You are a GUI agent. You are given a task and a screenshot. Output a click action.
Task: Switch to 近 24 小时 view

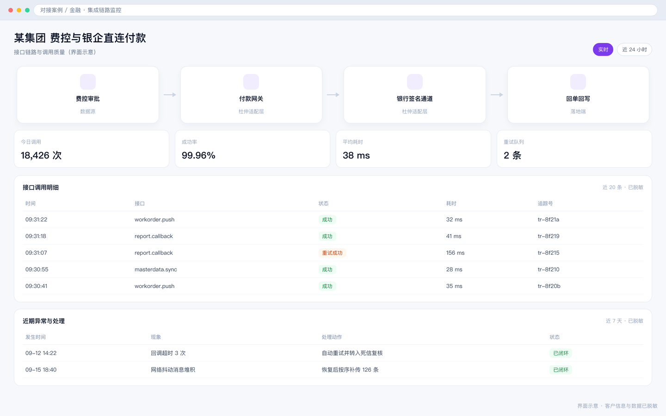[x=635, y=49]
